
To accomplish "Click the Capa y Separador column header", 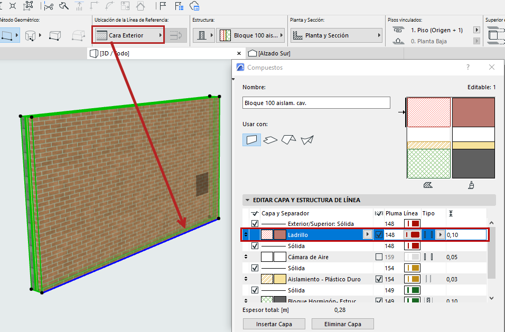I will point(285,213).
